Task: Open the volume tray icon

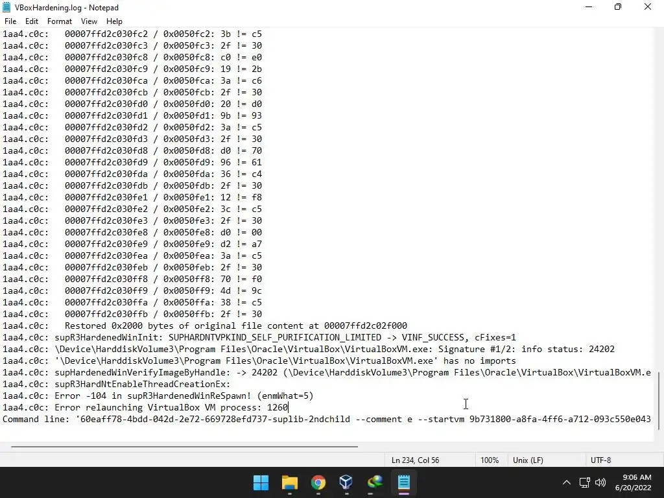Action: pos(600,482)
